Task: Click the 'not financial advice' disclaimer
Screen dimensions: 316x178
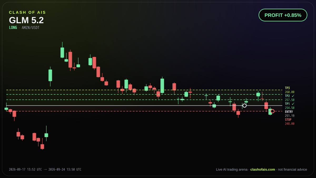Action: click(x=293, y=170)
